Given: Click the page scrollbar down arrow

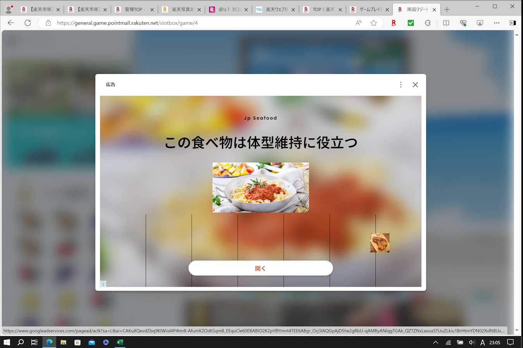Looking at the screenshot, I should pos(517,331).
